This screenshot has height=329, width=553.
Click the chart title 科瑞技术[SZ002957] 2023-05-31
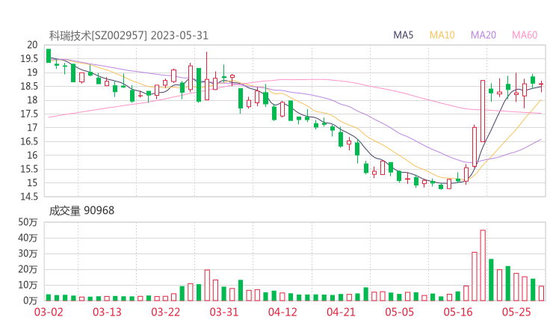point(129,36)
